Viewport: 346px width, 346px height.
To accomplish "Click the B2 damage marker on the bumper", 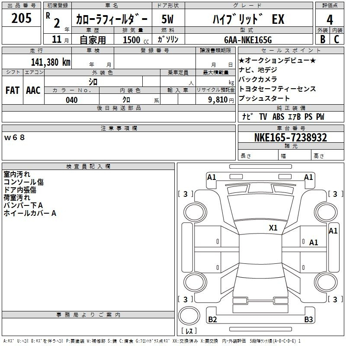I will point(212,320).
